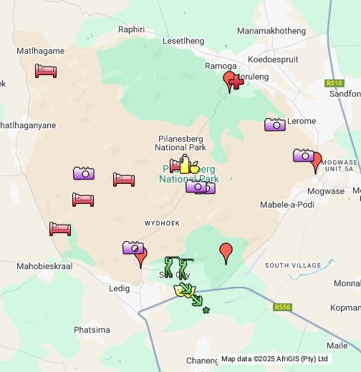
Task: Select the small green star marker
Action: point(206,310)
